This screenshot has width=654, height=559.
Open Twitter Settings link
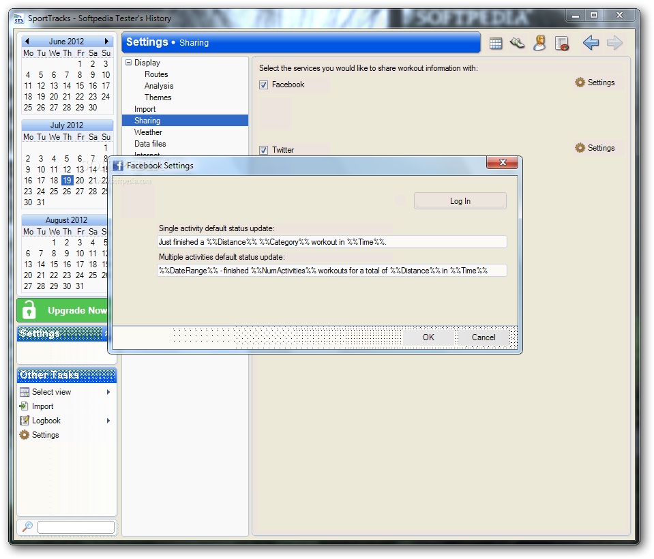click(x=601, y=148)
